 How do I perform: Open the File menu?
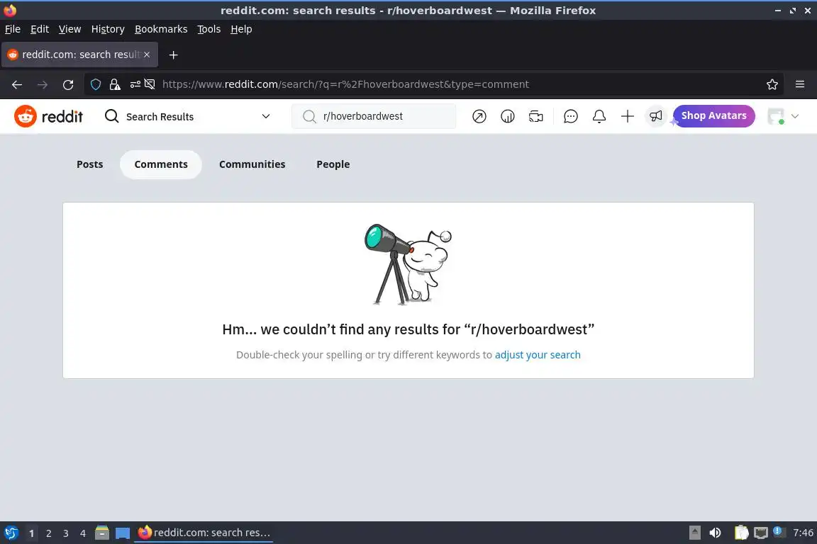click(13, 29)
